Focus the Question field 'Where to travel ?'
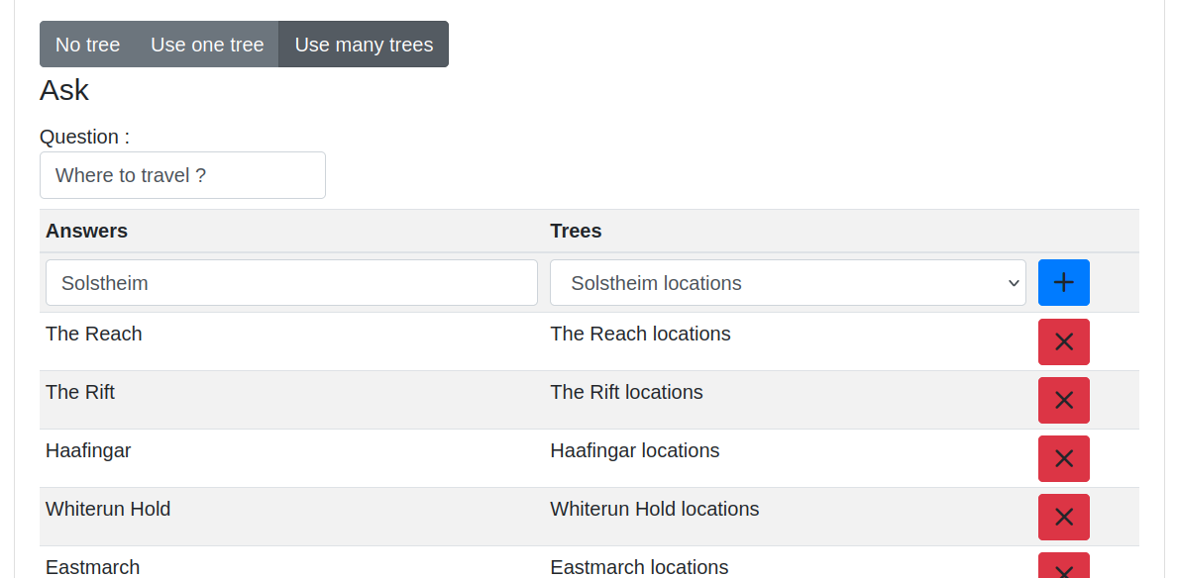 point(182,175)
